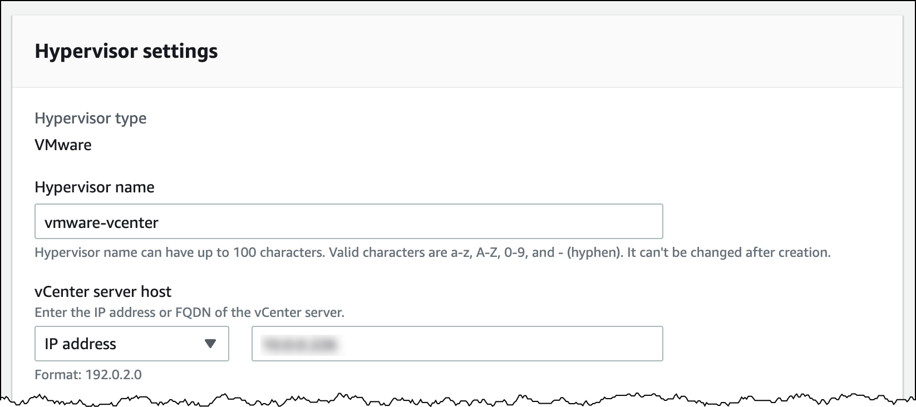Click the hypervisor name character limit hint

[x=179, y=252]
